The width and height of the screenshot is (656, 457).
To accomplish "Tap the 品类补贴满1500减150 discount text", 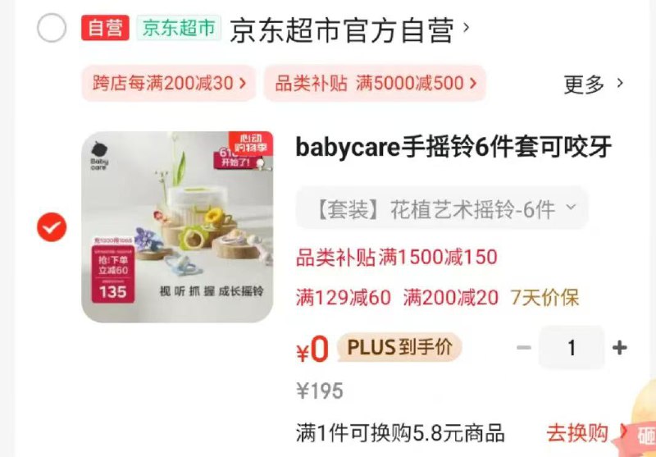I will click(x=397, y=258).
